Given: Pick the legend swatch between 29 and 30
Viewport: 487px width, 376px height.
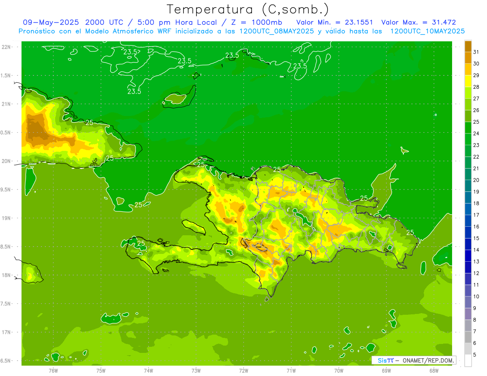Looking at the screenshot, I should point(468,69).
